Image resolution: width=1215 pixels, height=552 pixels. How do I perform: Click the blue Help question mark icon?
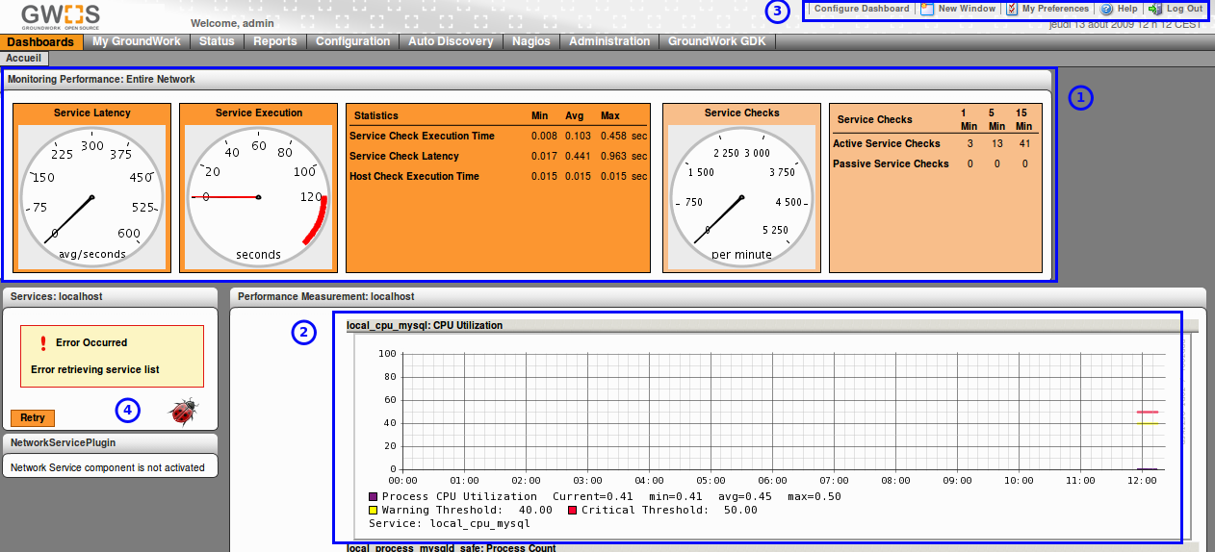(1106, 9)
